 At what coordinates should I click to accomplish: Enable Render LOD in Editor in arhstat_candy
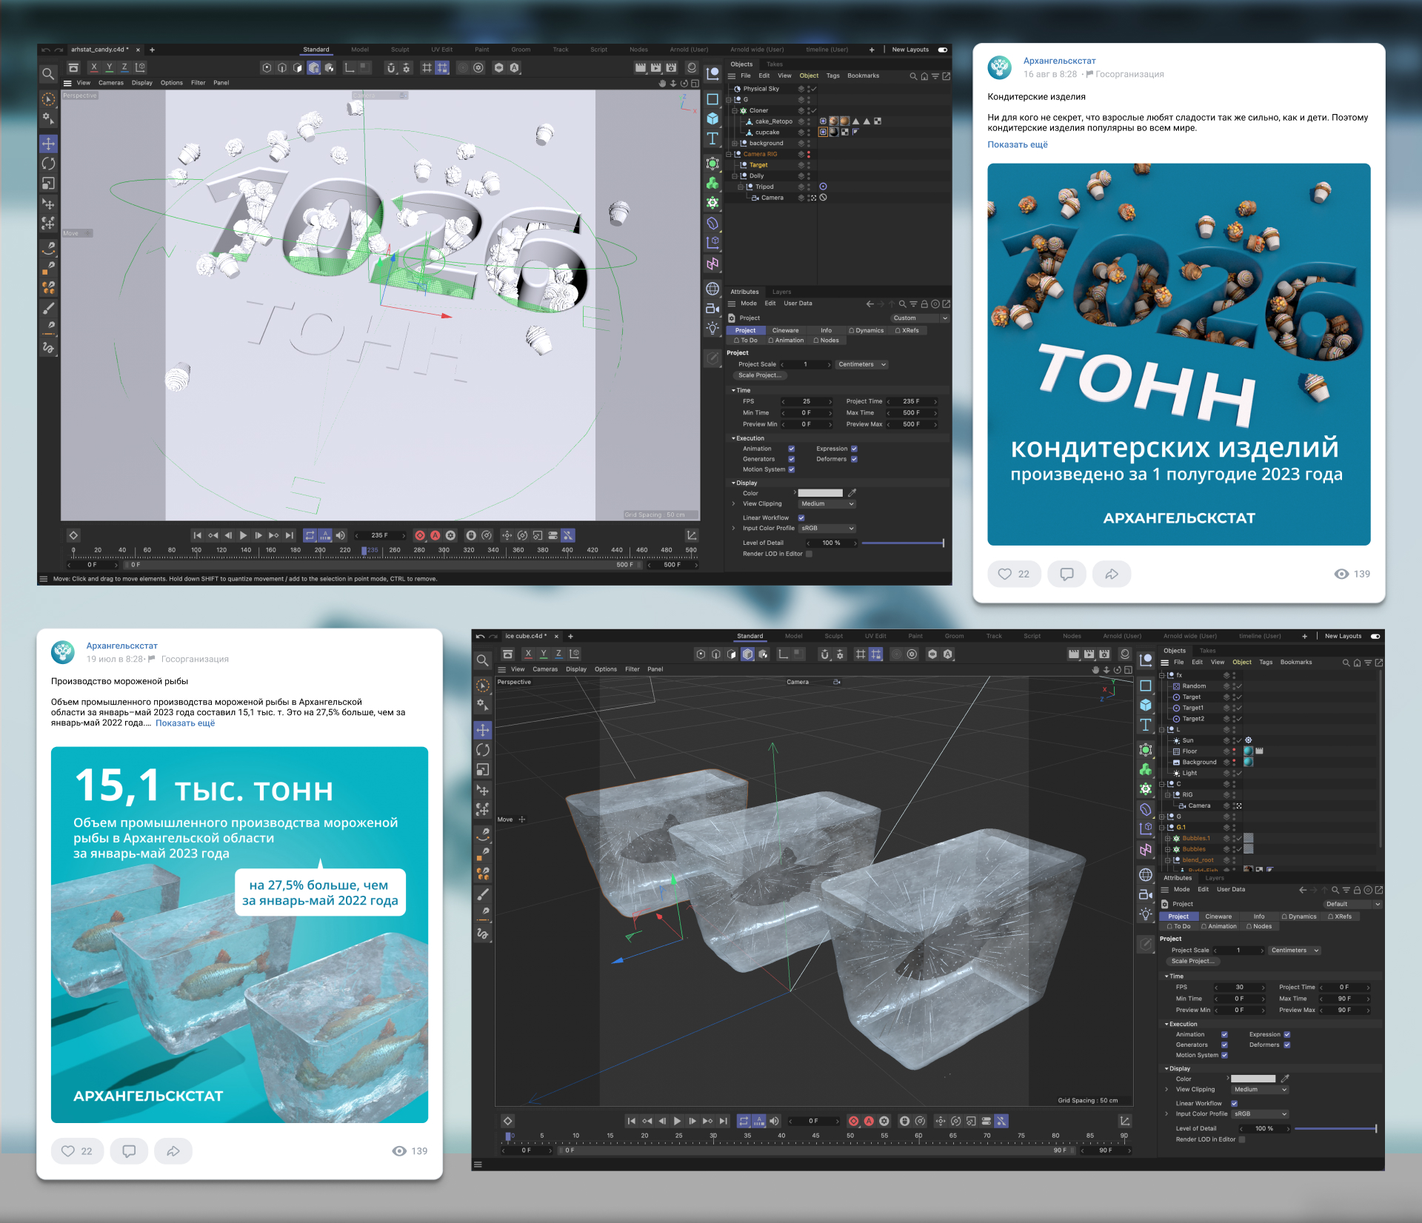809,554
